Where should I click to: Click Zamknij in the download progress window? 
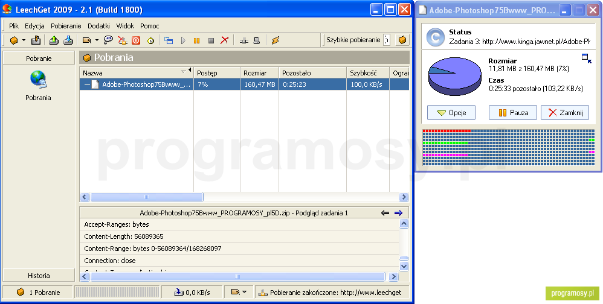click(x=565, y=112)
